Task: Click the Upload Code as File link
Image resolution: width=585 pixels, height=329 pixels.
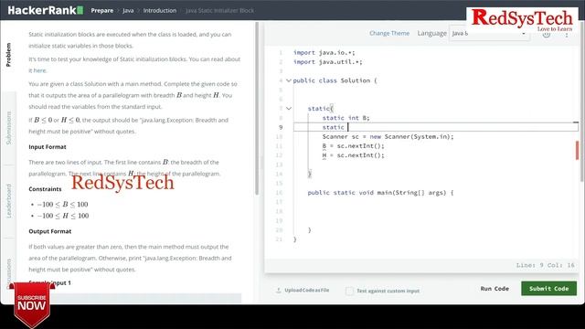Action: [307, 290]
